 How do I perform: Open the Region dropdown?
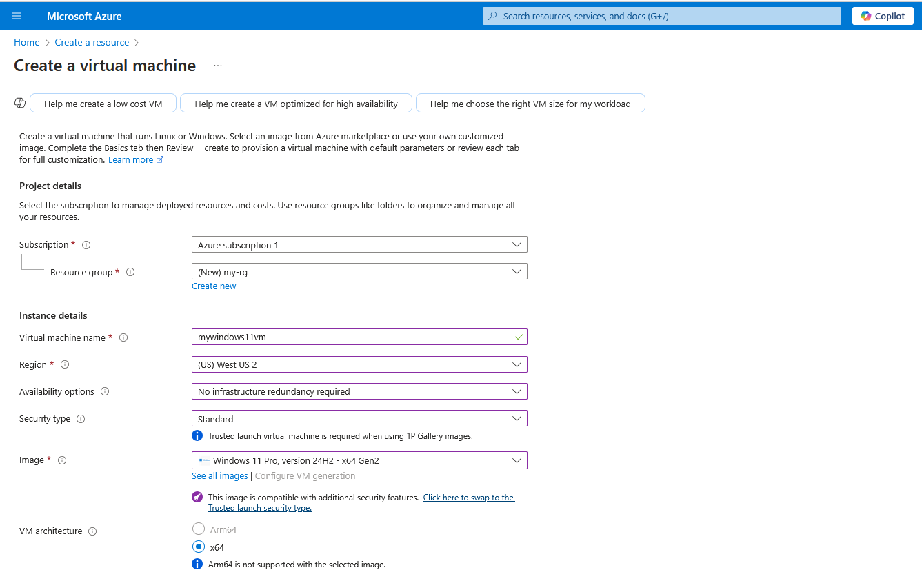(359, 364)
